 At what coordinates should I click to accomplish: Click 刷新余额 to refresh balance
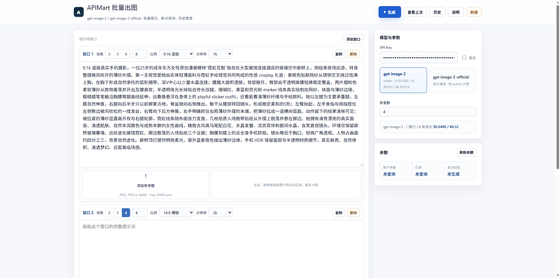[x=466, y=152]
